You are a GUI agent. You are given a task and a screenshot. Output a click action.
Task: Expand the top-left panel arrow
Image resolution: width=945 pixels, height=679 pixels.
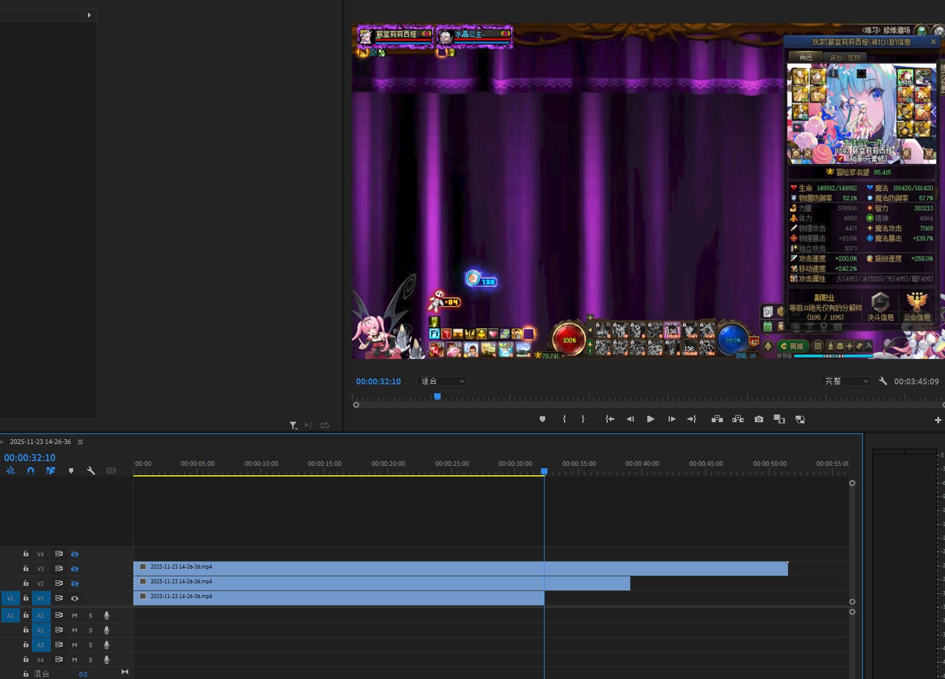pos(89,15)
